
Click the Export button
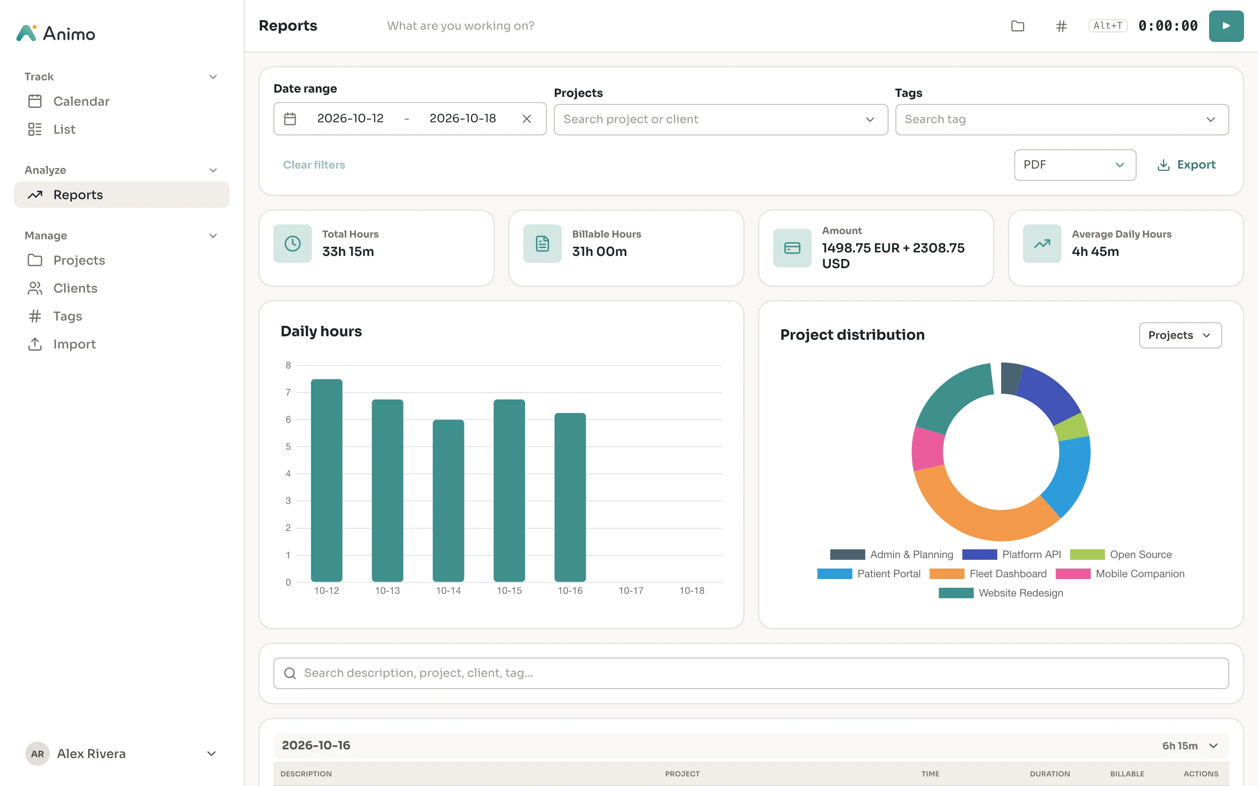[x=1186, y=165]
